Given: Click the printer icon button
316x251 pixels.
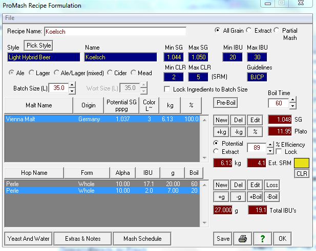Looking at the screenshot, I should click(x=242, y=239).
